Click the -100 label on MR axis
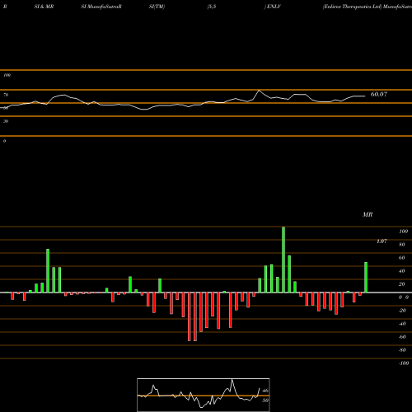 [404, 363]
